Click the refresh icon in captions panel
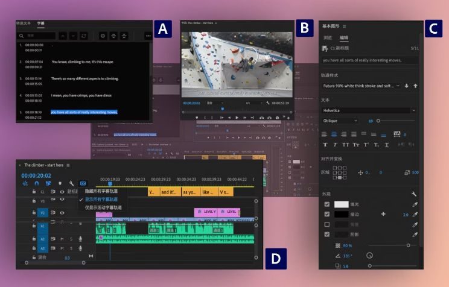Image resolution: width=449 pixels, height=287 pixels. coord(83,36)
